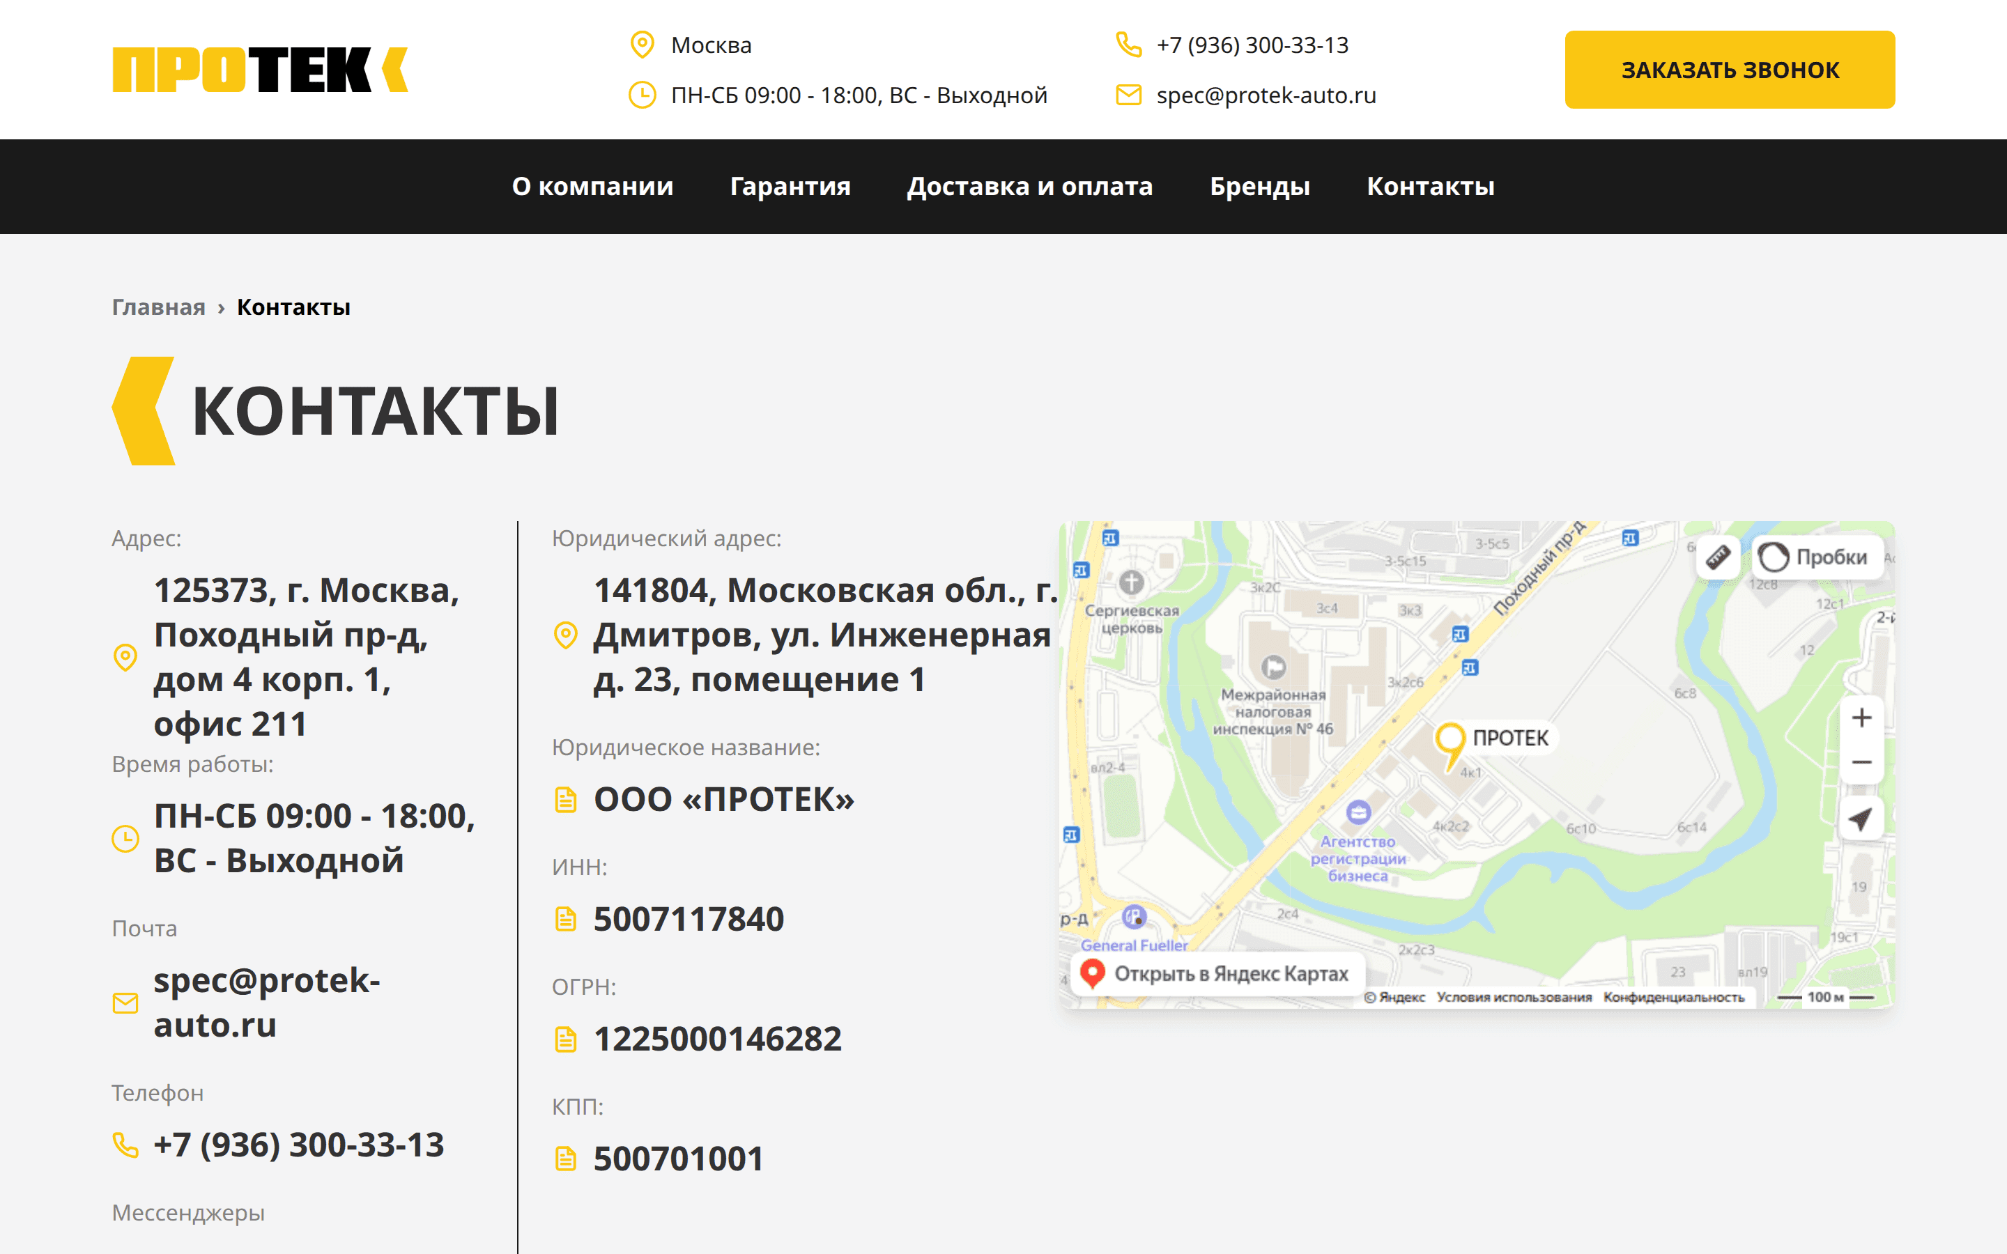Click the General Fueller map marker
Viewport: 2007px width, 1254px height.
1134,916
